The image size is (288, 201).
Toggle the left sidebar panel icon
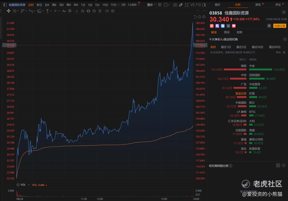coord(5,5)
